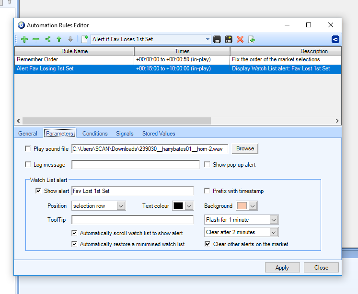Image resolution: width=358 pixels, height=294 pixels.
Task: Expand the Position selection row dropdown
Action: click(121, 206)
